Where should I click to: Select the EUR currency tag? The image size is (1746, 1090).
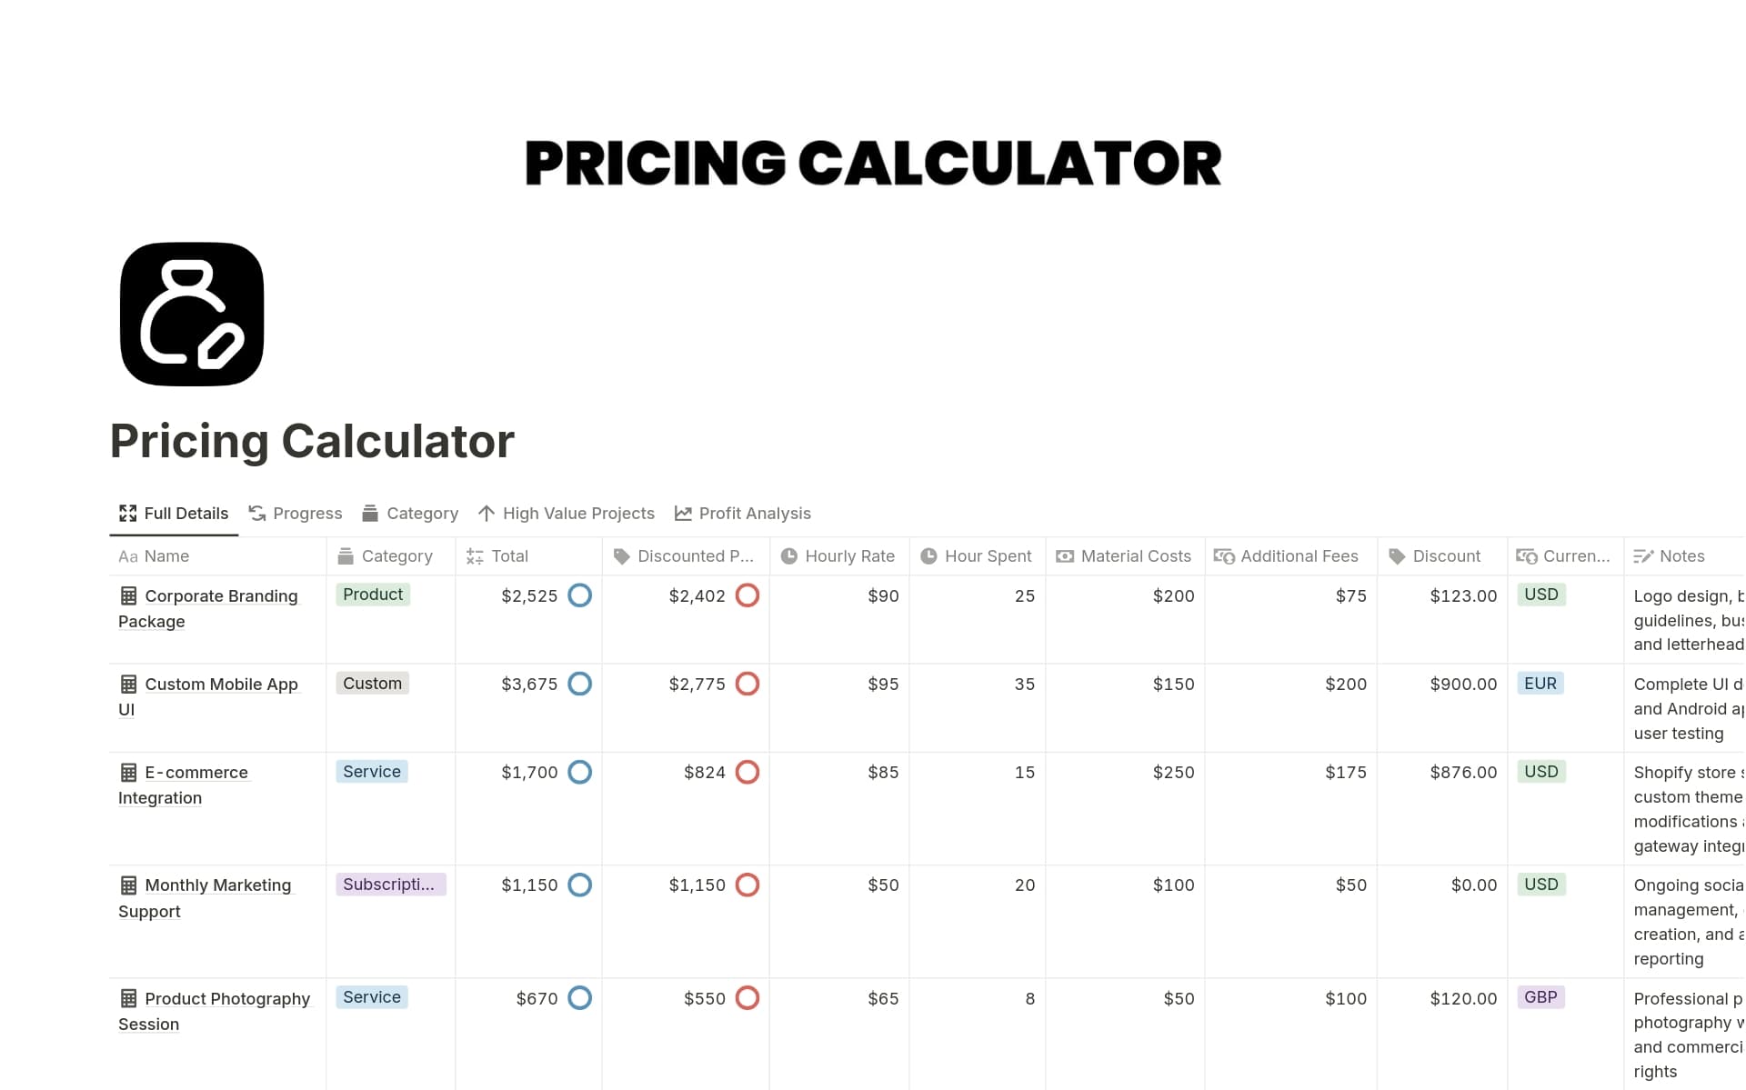(1540, 683)
